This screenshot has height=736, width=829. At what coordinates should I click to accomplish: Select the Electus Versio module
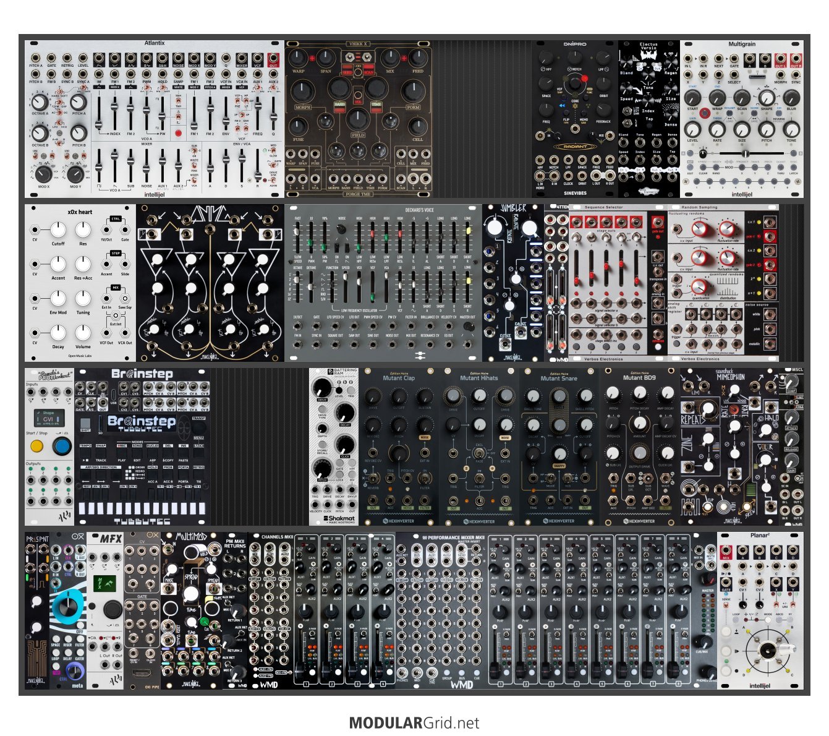649,119
